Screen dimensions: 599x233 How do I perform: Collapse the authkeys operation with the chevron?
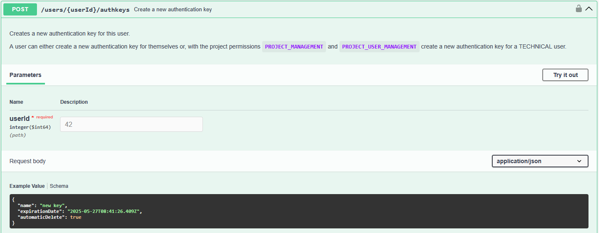coord(589,9)
